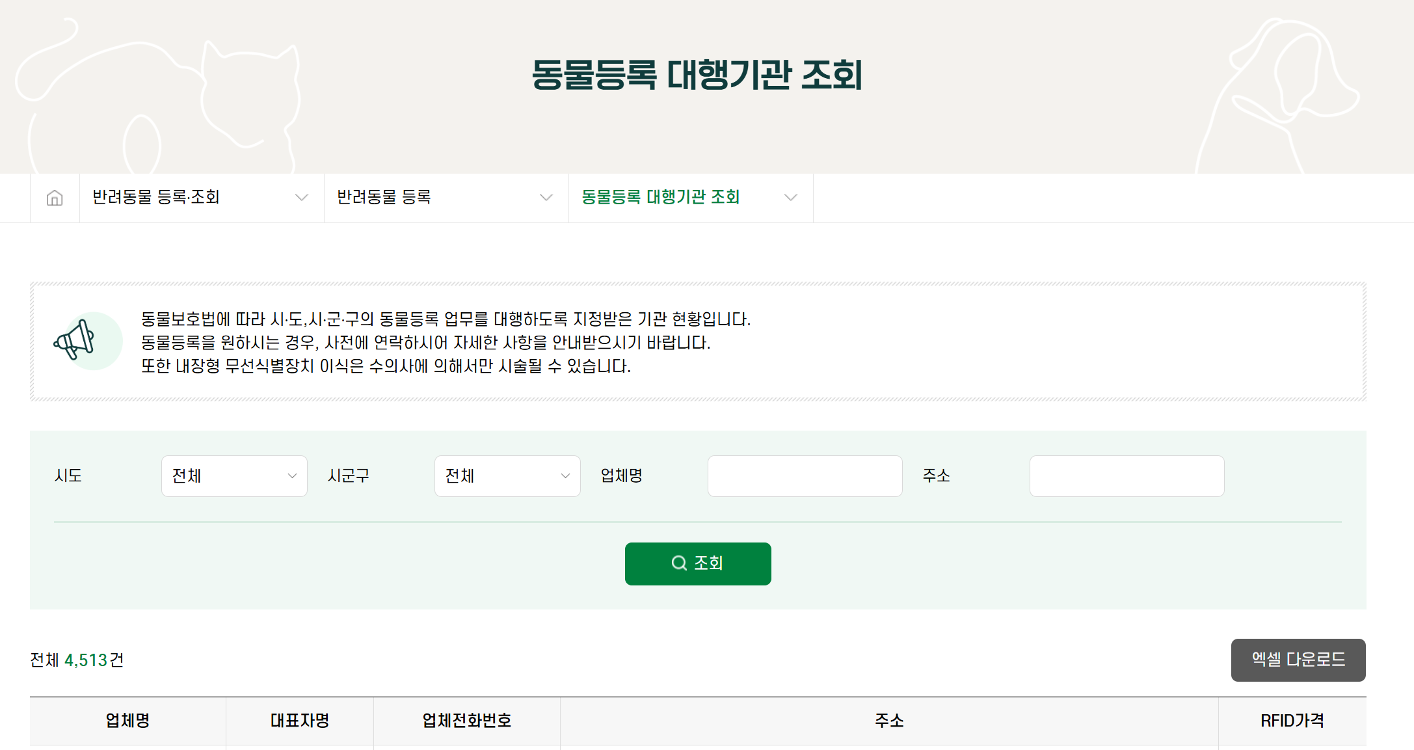Click the 엑셀 다운로드 button
This screenshot has height=750, width=1414.
tap(1298, 660)
